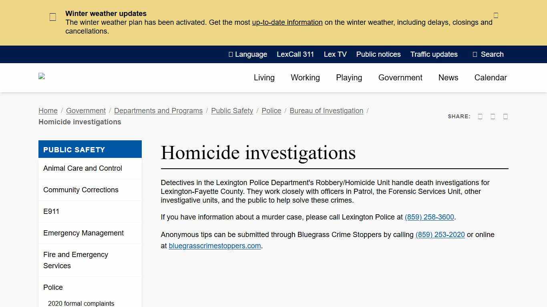This screenshot has width=547, height=307.
Task: Share the page on Facebook
Action: point(480,116)
